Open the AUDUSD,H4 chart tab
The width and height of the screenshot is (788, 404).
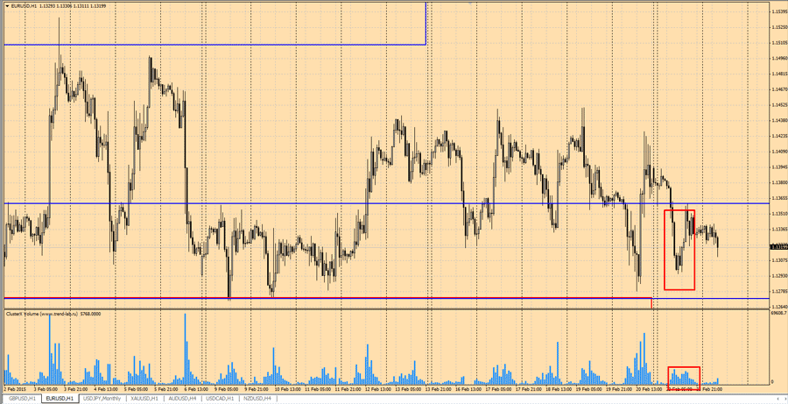tap(183, 399)
